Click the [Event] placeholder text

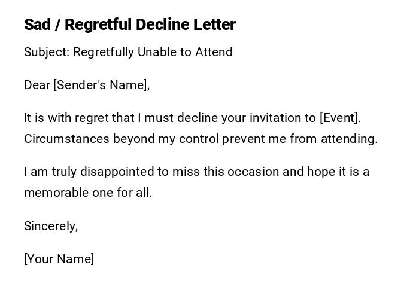341,118
